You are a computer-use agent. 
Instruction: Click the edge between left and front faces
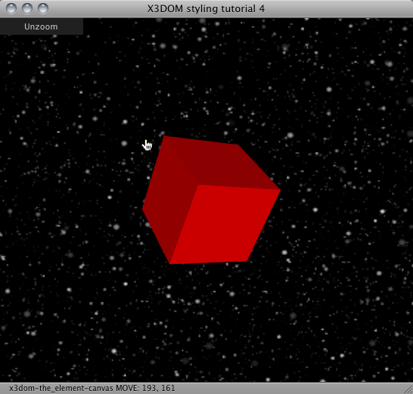pos(184,224)
